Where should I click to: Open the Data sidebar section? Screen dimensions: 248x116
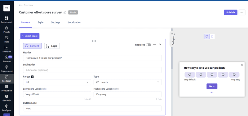pos(7,40)
